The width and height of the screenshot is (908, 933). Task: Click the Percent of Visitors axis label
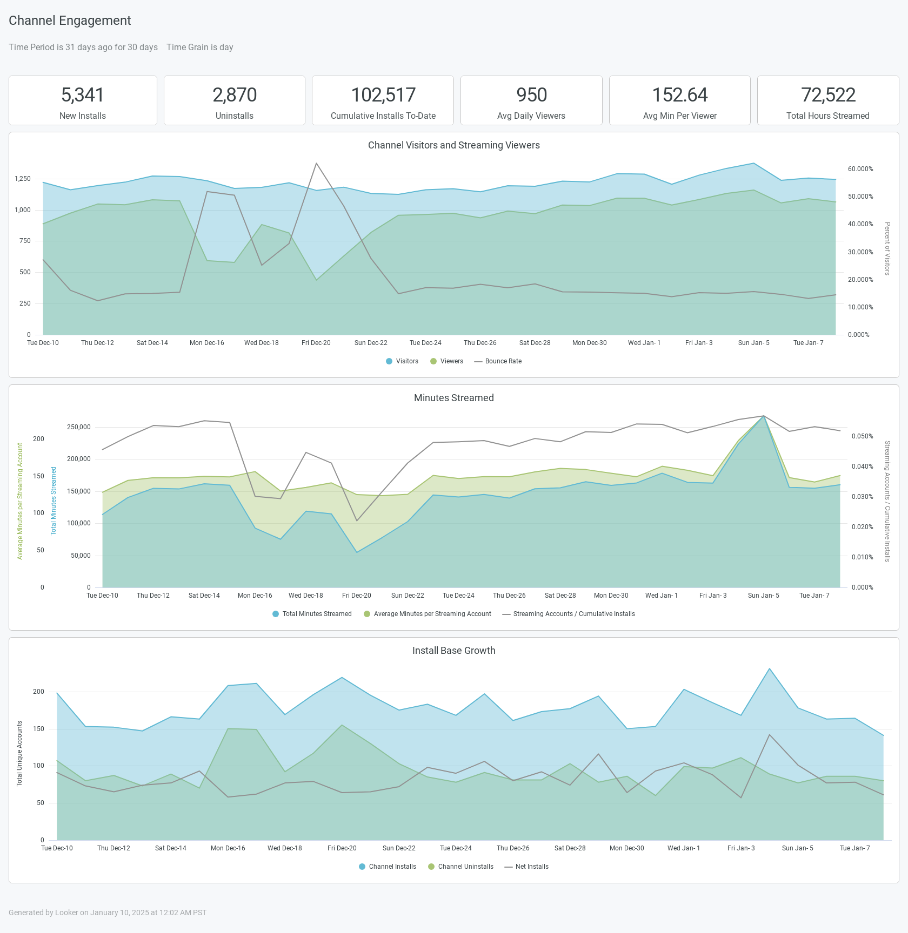[x=887, y=248]
